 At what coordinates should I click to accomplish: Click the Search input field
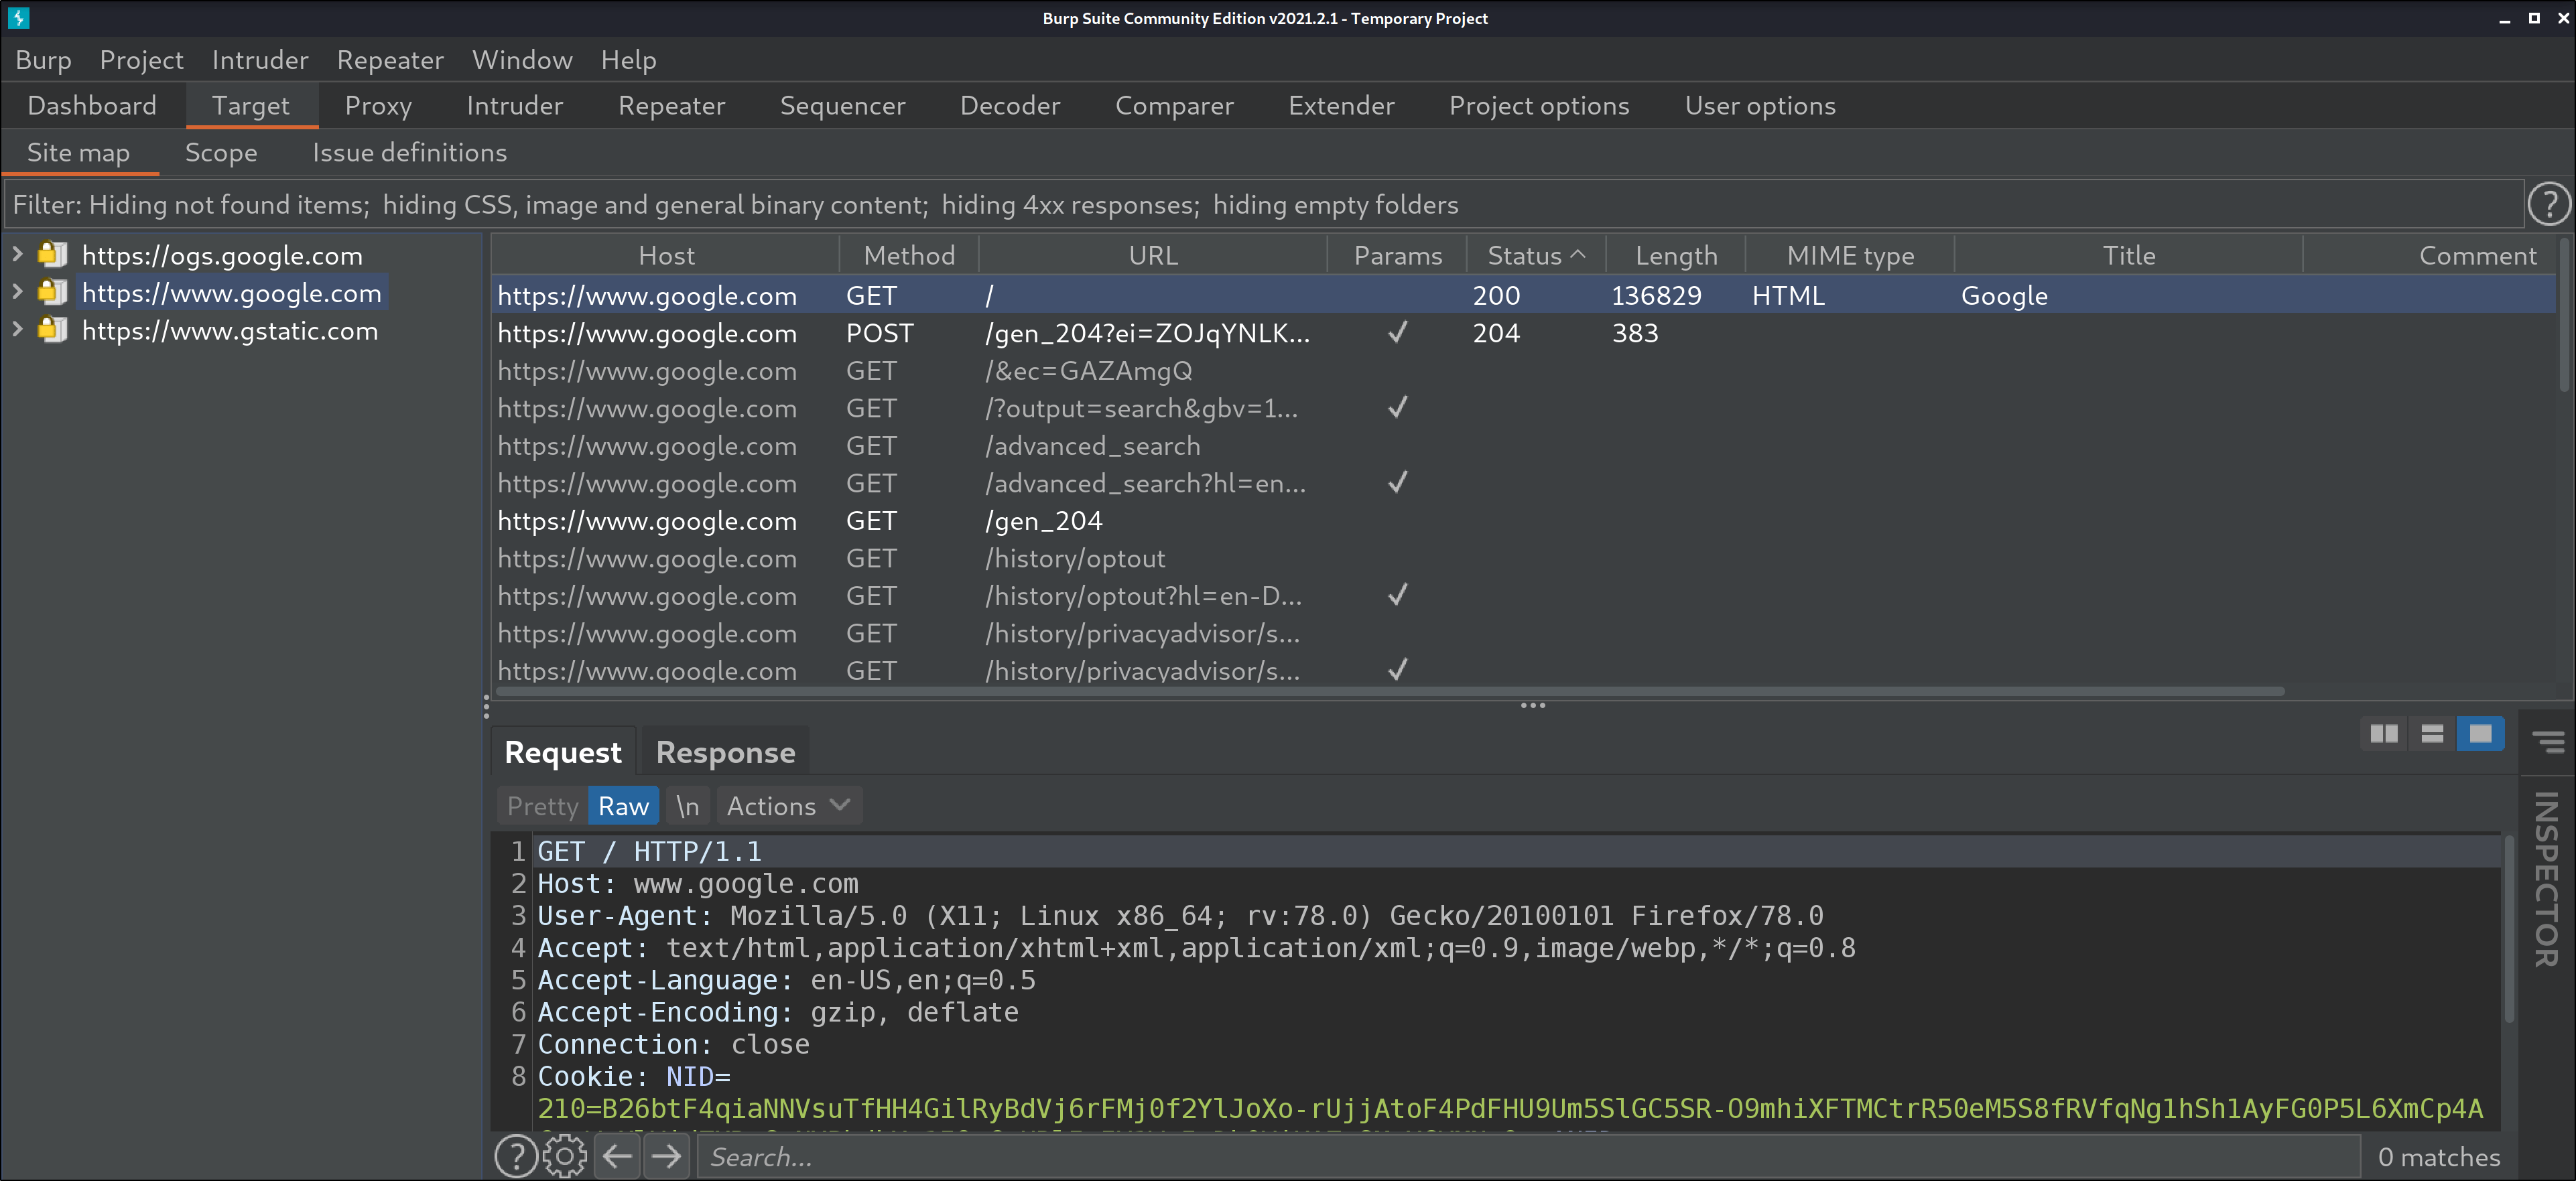1530,1157
